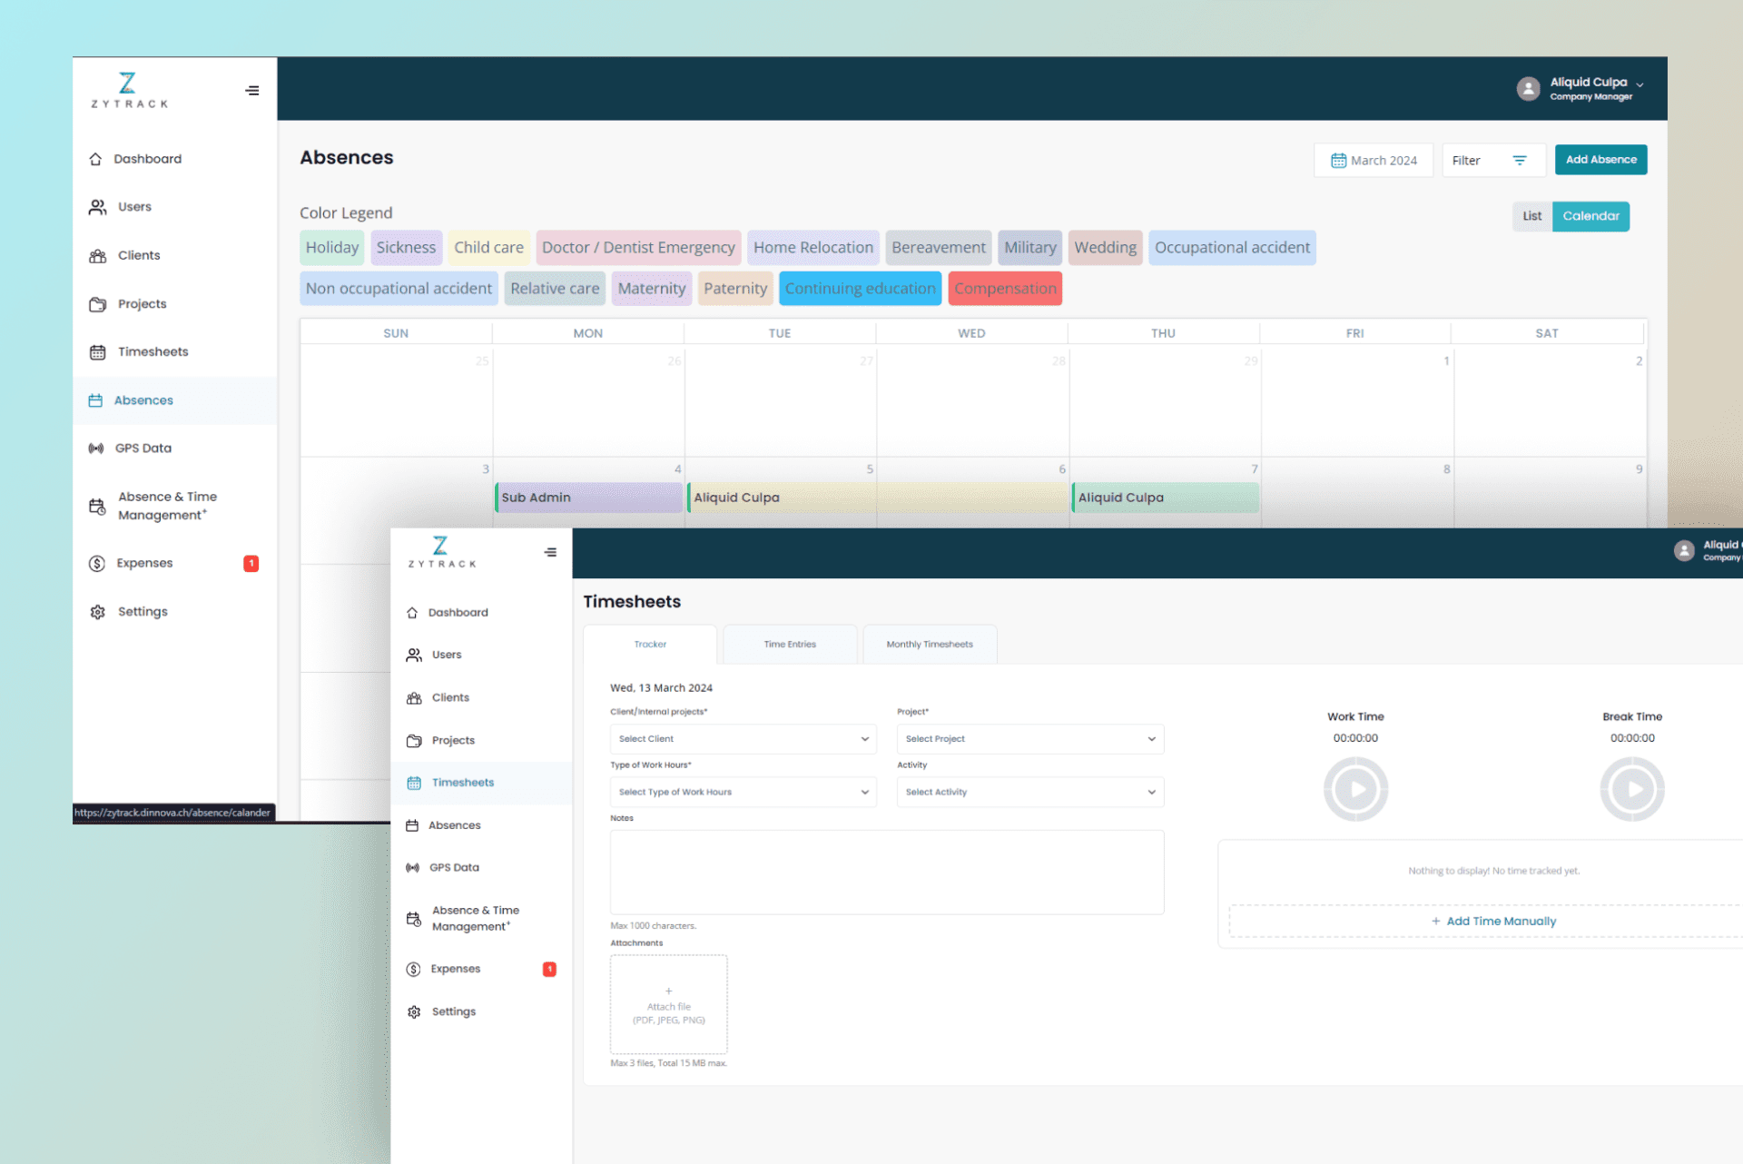1743x1164 pixels.
Task: Start the Work Time play button
Action: click(x=1355, y=789)
